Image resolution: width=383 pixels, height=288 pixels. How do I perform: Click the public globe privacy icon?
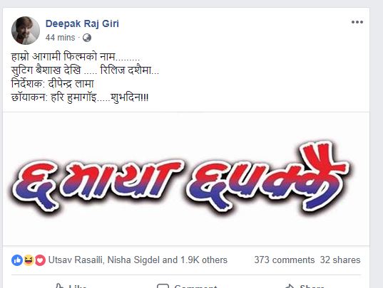[87, 38]
